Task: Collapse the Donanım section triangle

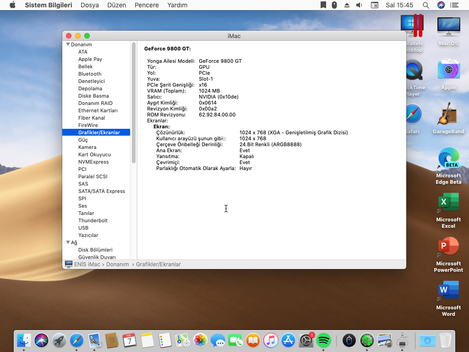Action: point(68,44)
